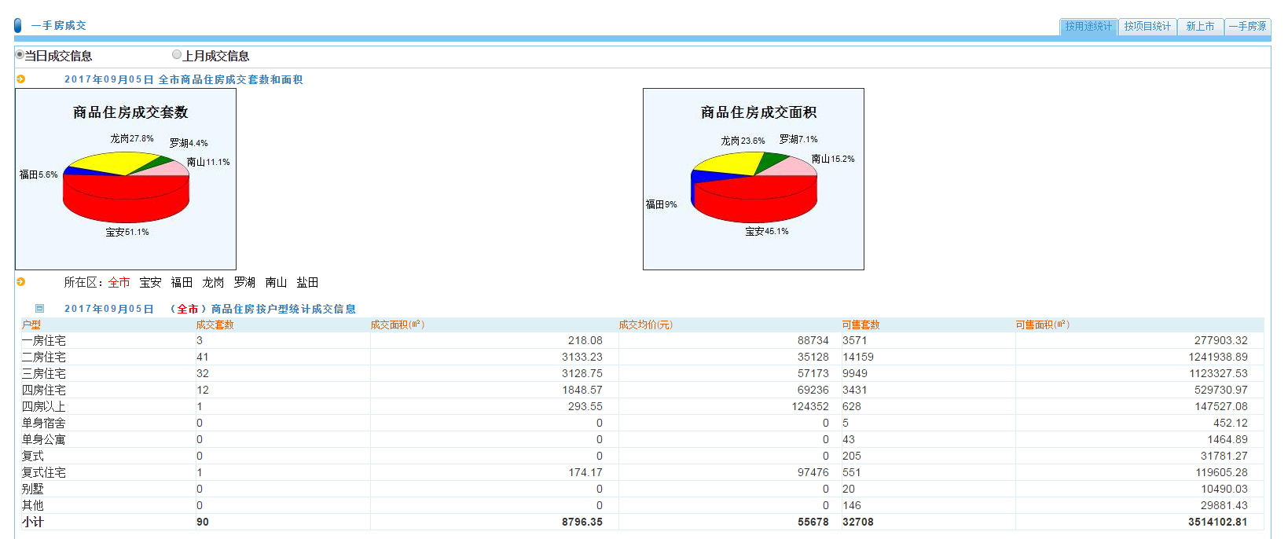Click the 可售套数 column header
Viewport: 1288px width, 539px height.
click(861, 324)
